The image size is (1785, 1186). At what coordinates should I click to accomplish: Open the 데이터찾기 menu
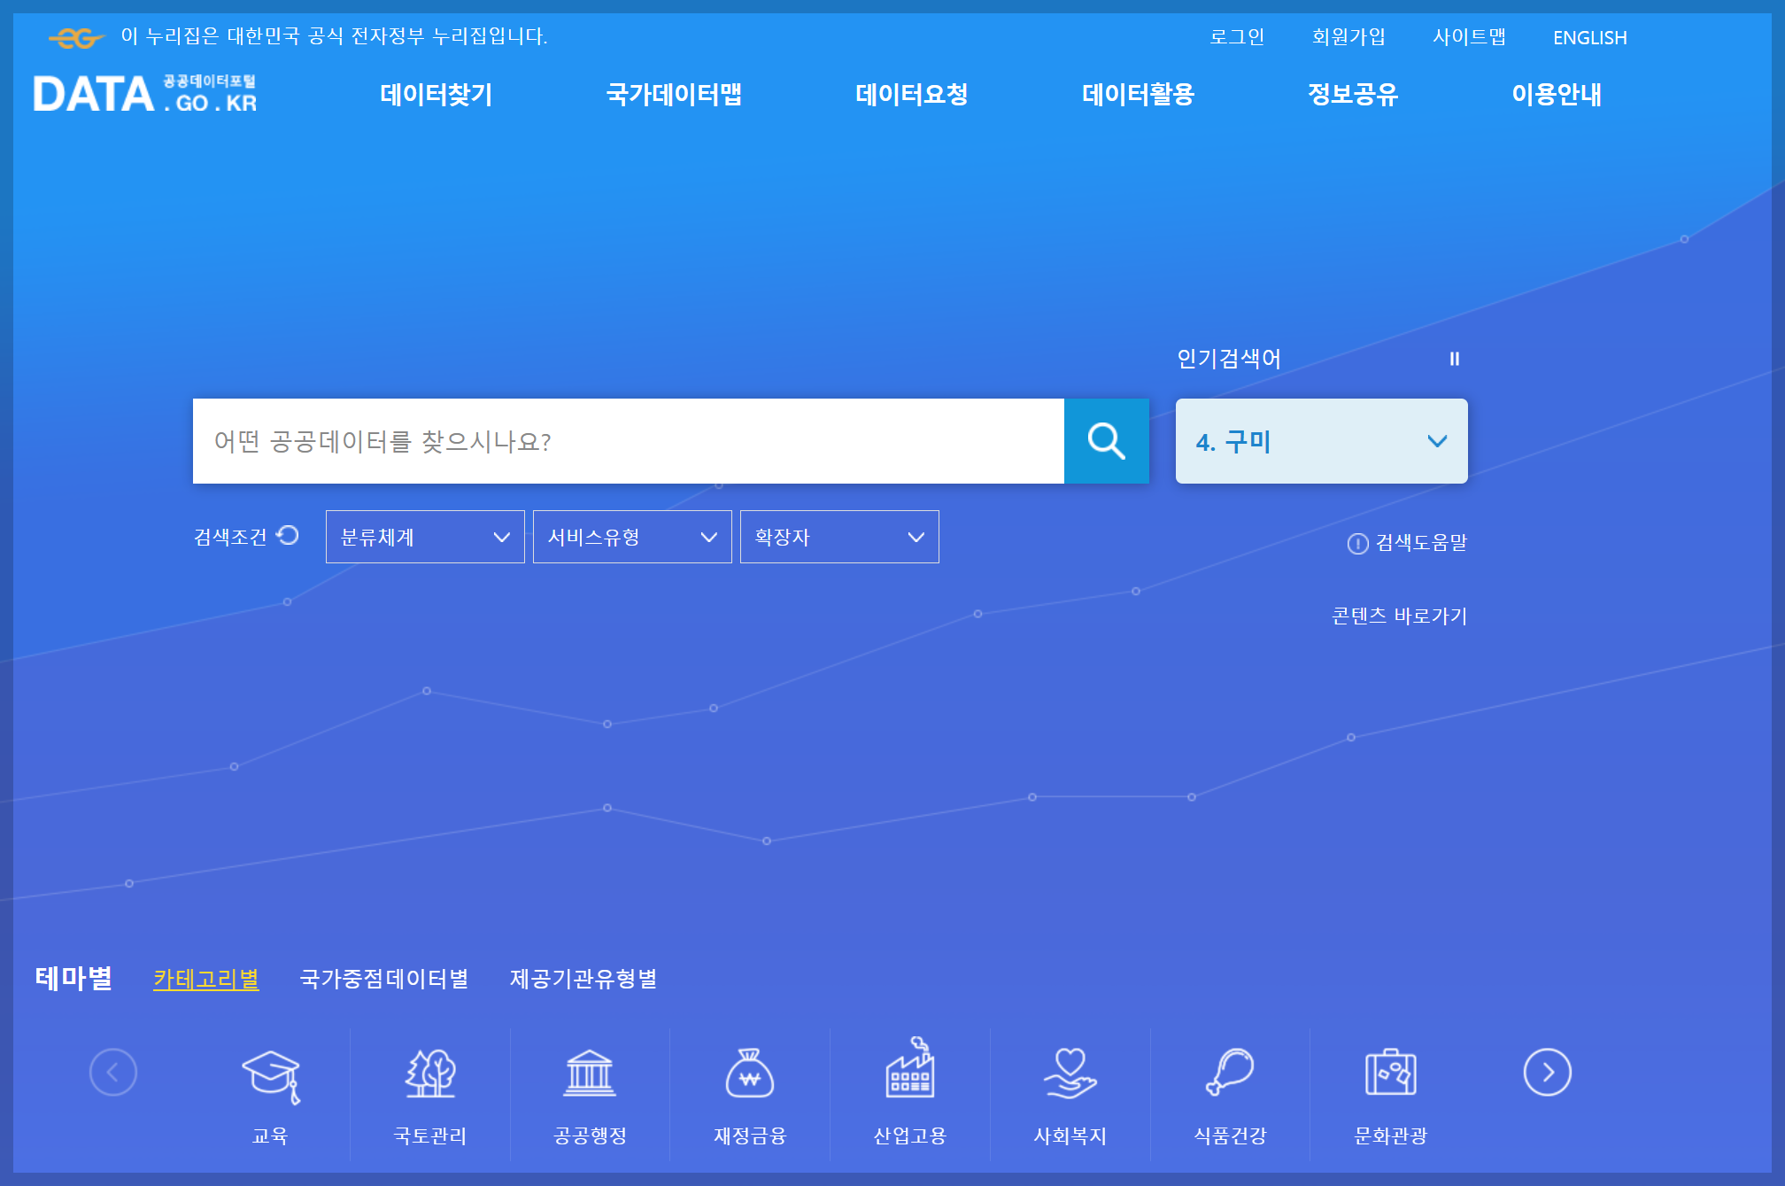tap(437, 94)
